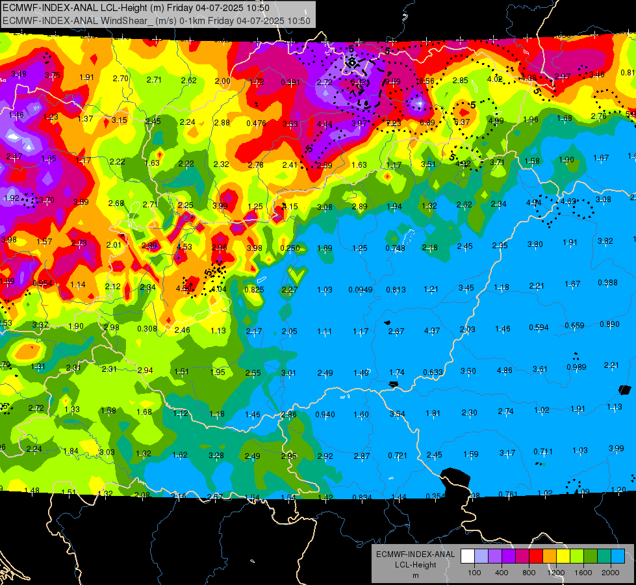Click the wind shear value 4.04
This screenshot has height=585, width=636.
(x=219, y=289)
